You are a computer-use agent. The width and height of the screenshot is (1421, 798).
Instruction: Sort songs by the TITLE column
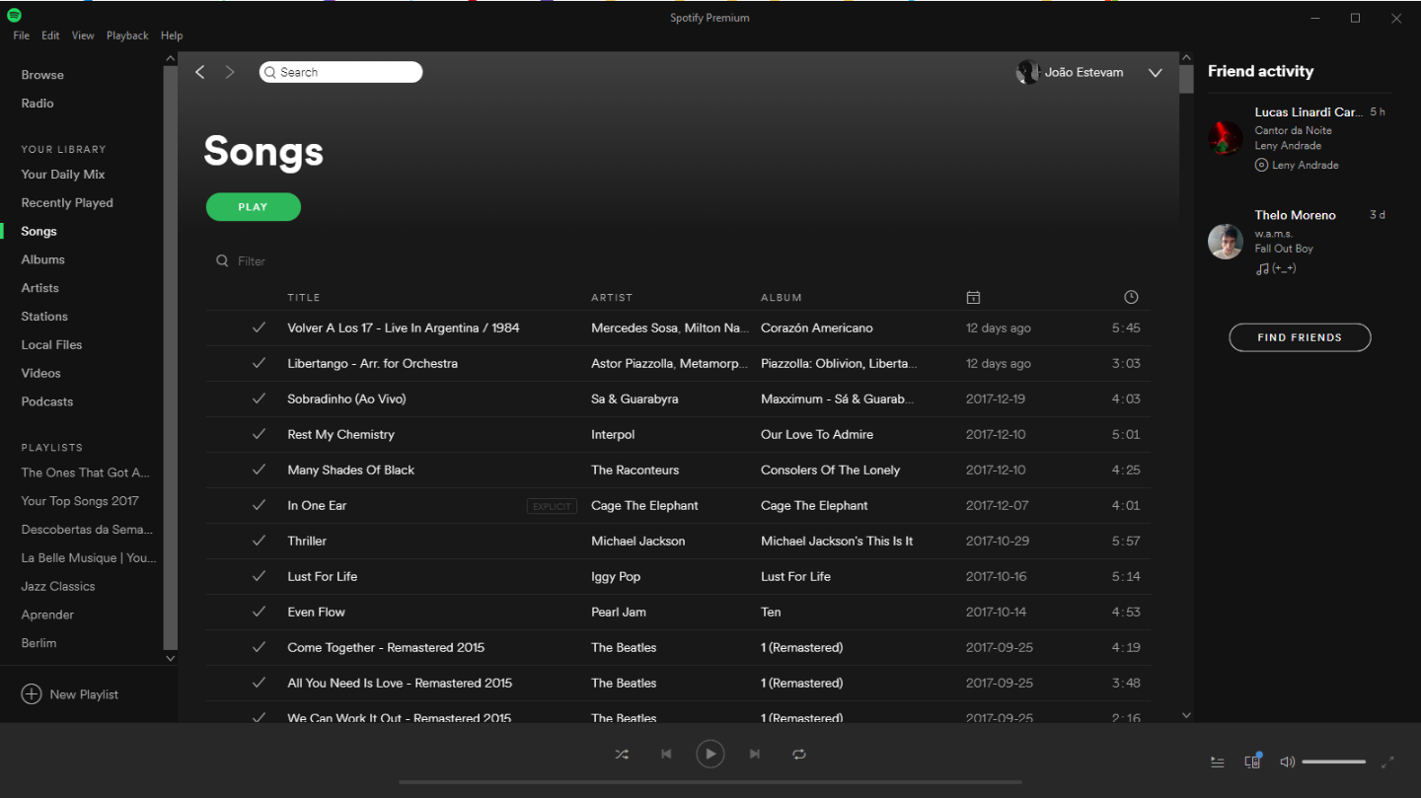304,298
